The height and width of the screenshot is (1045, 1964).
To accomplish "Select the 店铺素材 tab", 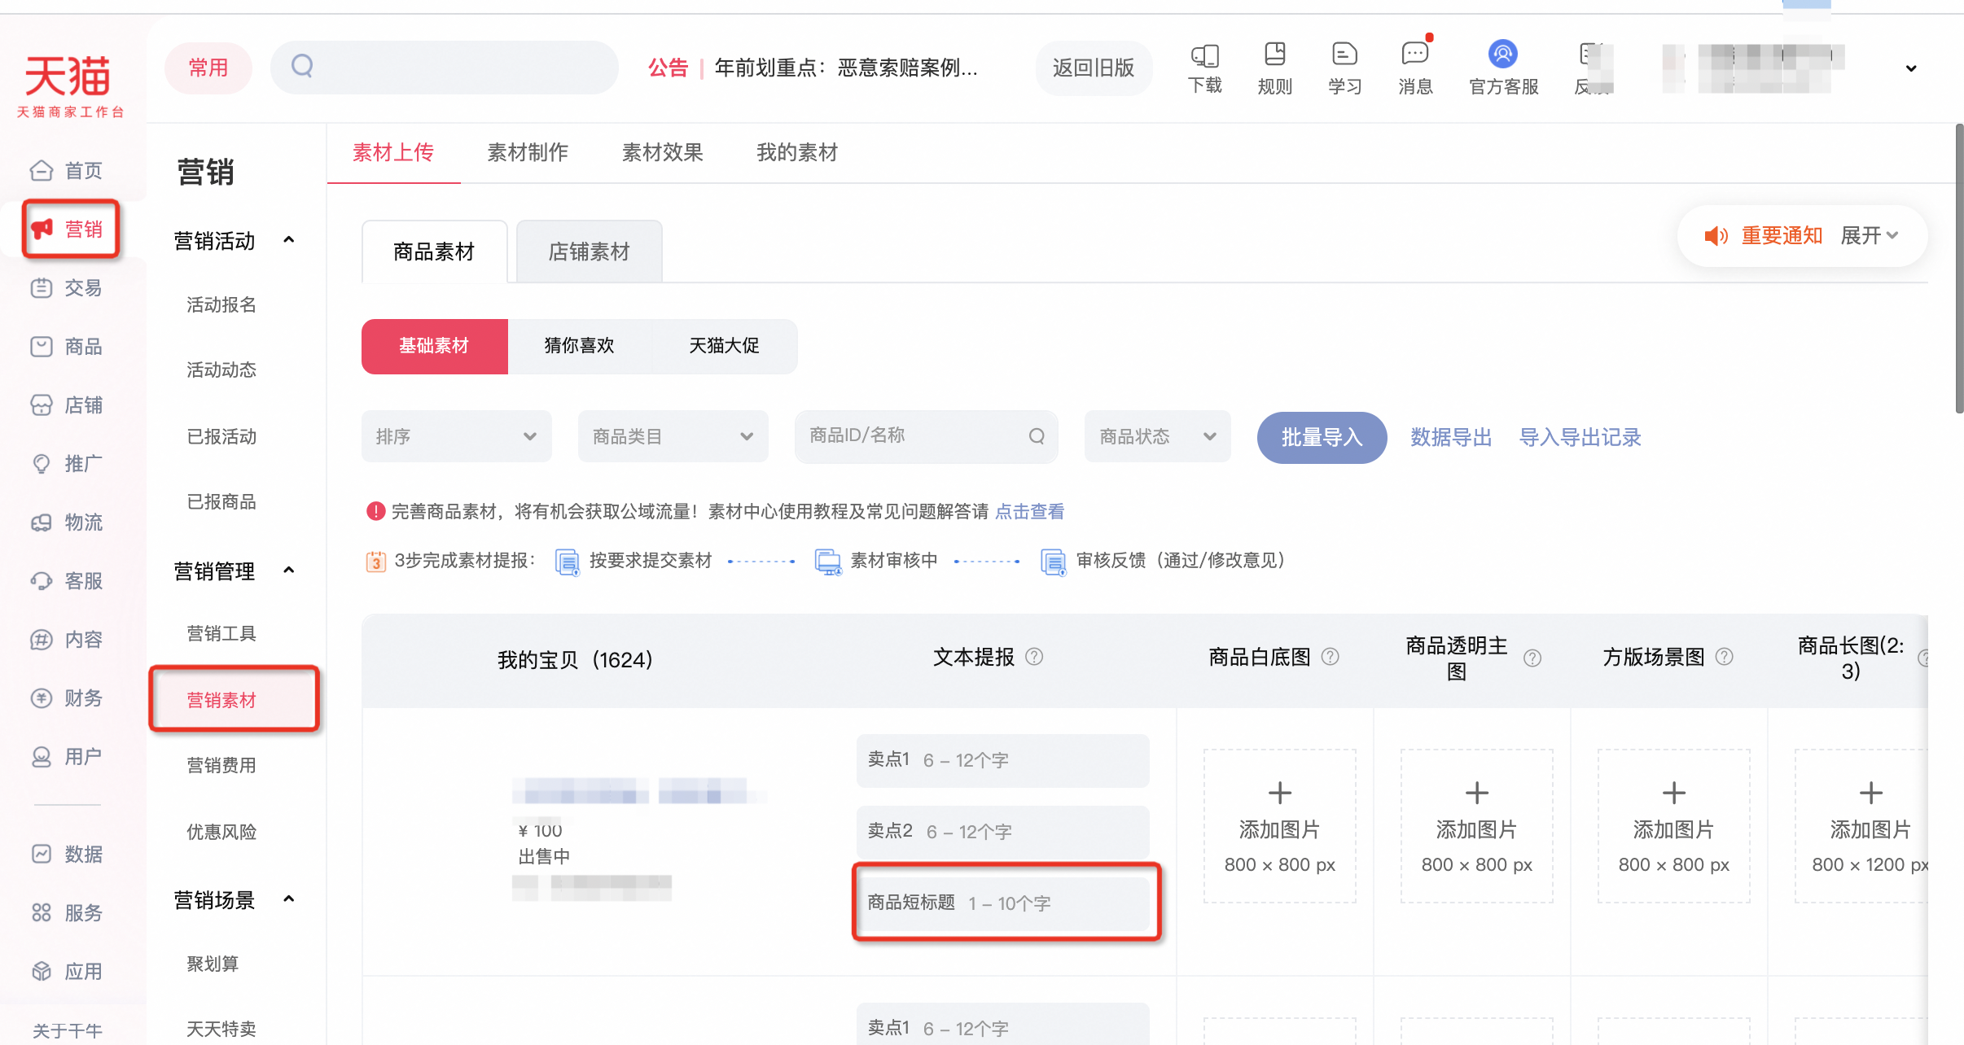I will [589, 251].
